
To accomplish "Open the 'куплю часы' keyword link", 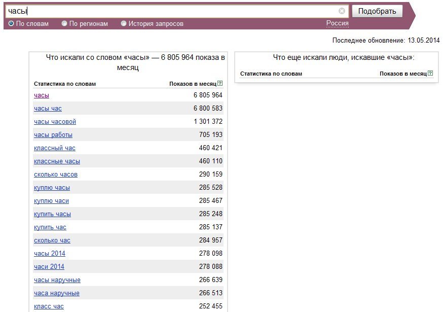I will coord(52,188).
